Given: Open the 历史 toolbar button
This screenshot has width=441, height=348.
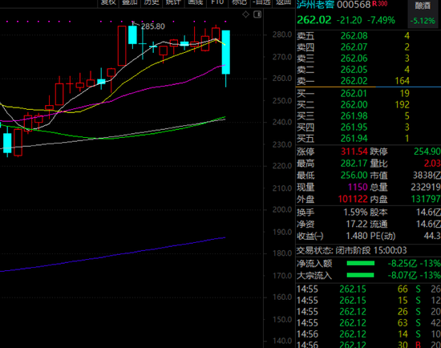Looking at the screenshot, I should [x=152, y=2].
